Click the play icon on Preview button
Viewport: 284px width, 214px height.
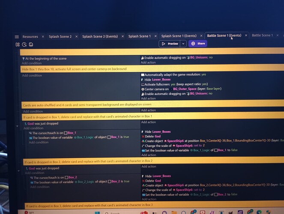pos(163,44)
